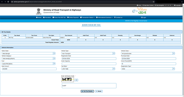Click the national emblem logo
Image resolution: width=184 pixels, height=97 pixels.
coord(39,11)
